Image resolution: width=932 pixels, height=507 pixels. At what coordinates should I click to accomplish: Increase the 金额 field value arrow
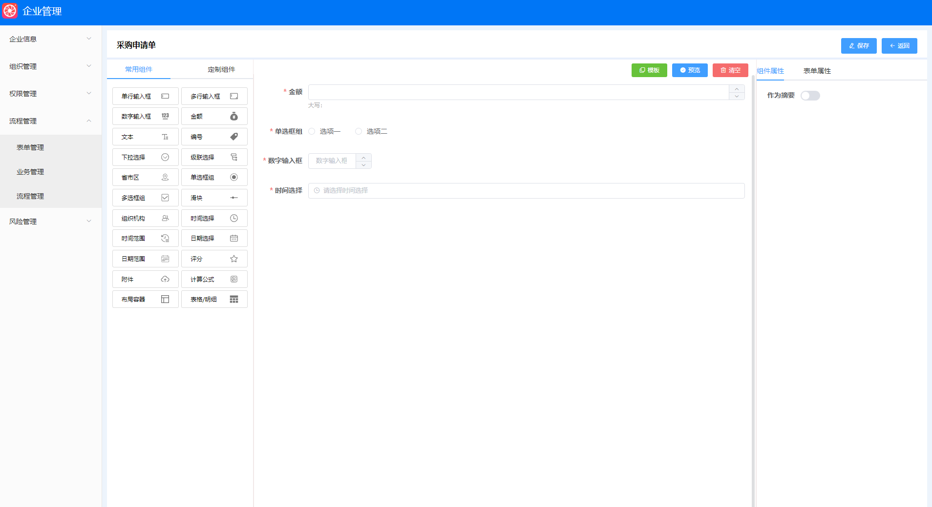(737, 89)
